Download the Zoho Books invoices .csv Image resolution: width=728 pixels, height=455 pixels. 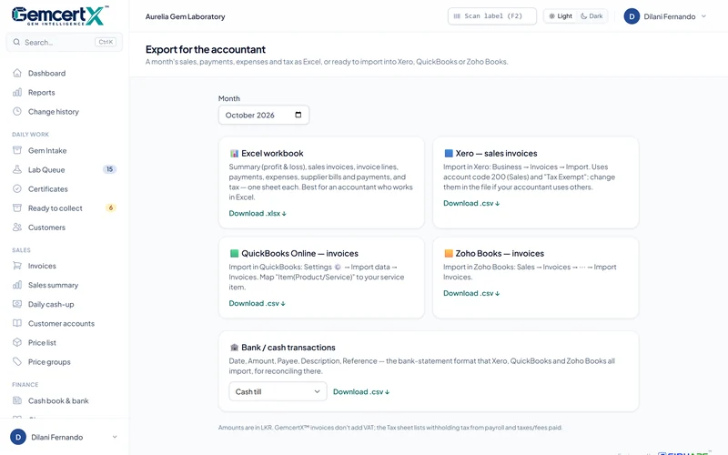pyautogui.click(x=471, y=293)
